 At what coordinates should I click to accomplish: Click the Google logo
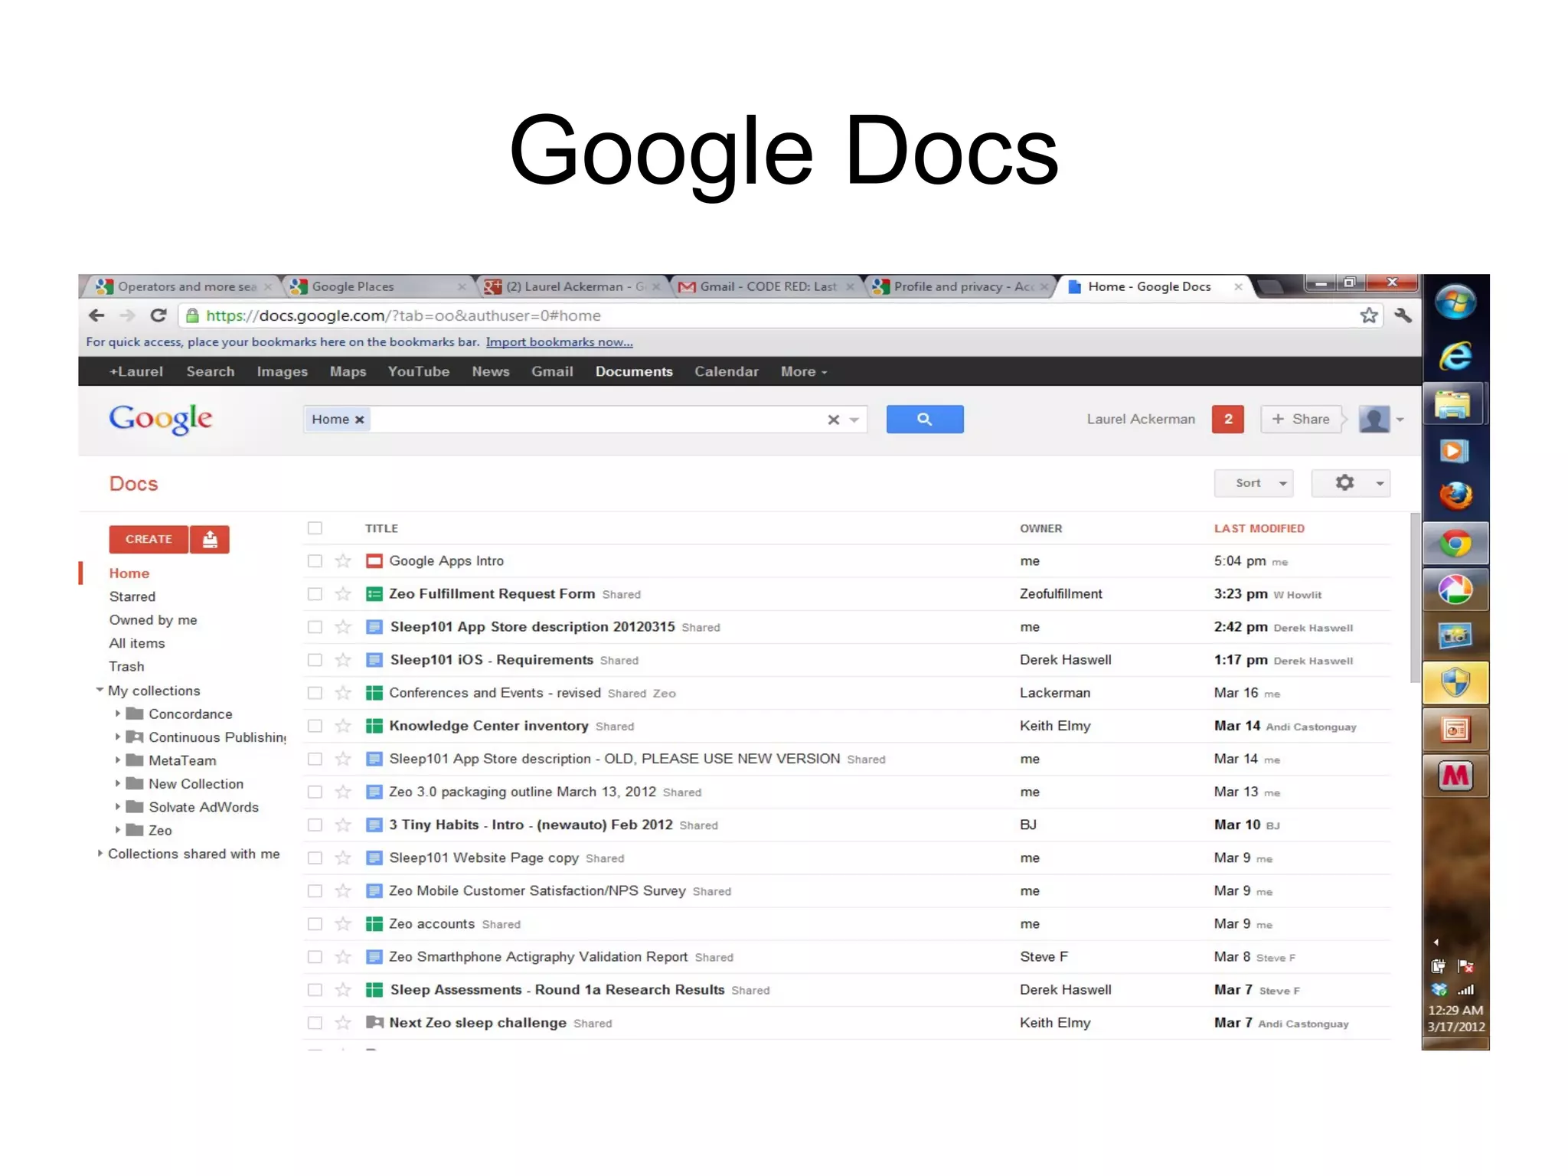161,419
